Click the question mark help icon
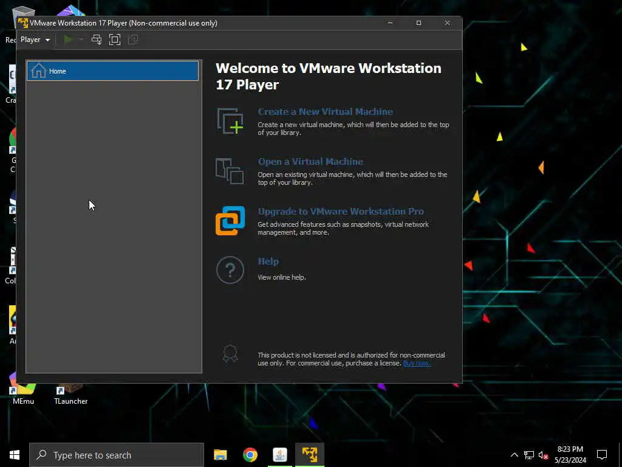Viewport: 622px width, 467px height. click(x=230, y=270)
